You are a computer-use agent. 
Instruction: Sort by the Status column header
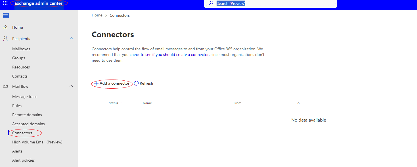[114, 103]
